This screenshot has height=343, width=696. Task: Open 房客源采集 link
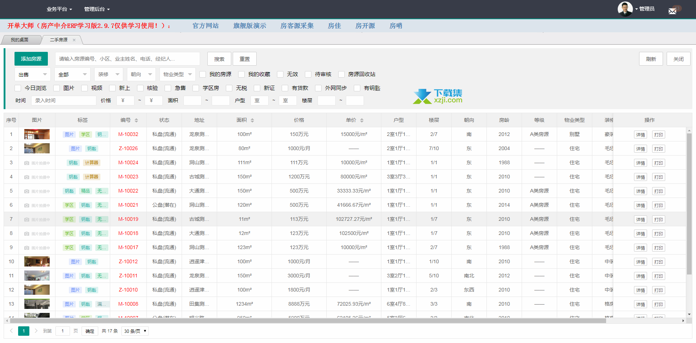297,26
